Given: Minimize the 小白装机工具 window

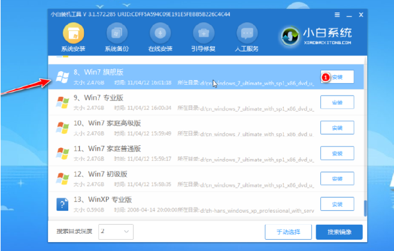Looking at the screenshot, I should click(x=349, y=15).
